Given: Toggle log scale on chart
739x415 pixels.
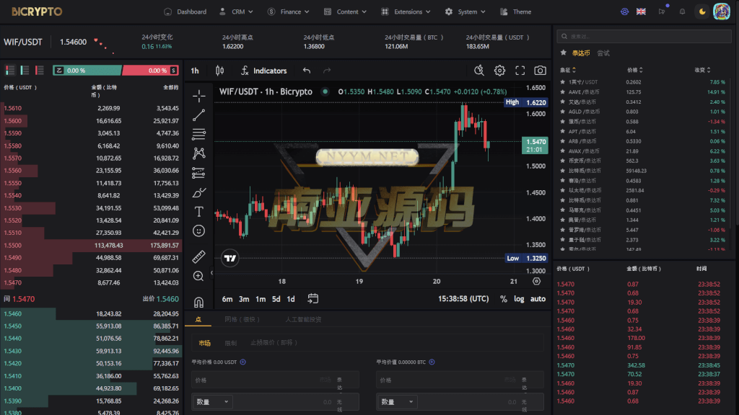Looking at the screenshot, I should [519, 299].
